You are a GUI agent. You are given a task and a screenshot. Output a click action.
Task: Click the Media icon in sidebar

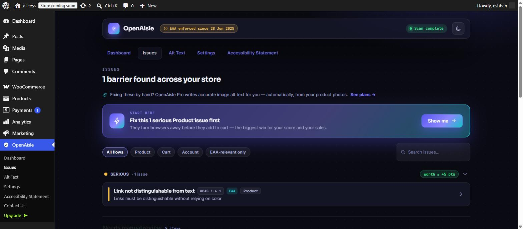(6, 48)
